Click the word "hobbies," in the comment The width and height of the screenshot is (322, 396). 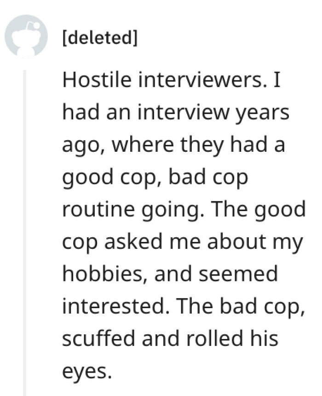tap(105, 275)
